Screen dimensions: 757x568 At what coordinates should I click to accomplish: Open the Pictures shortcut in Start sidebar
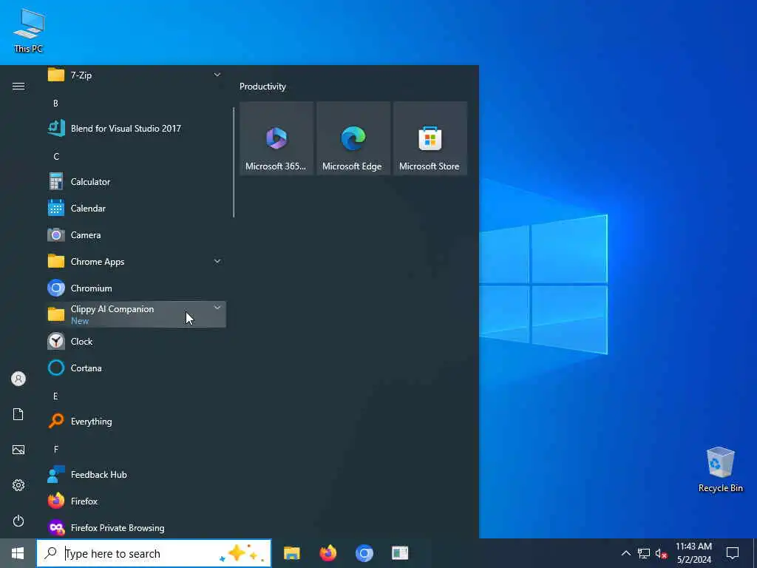click(x=18, y=450)
